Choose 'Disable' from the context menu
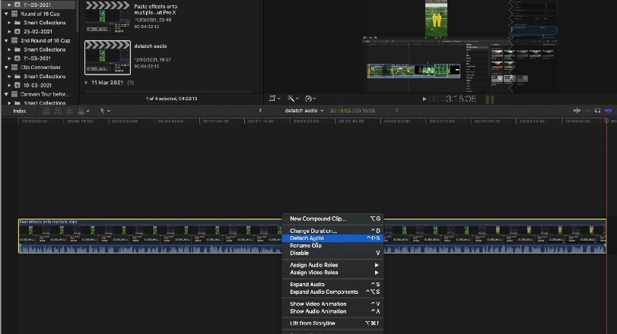617x334 pixels. coord(333,253)
